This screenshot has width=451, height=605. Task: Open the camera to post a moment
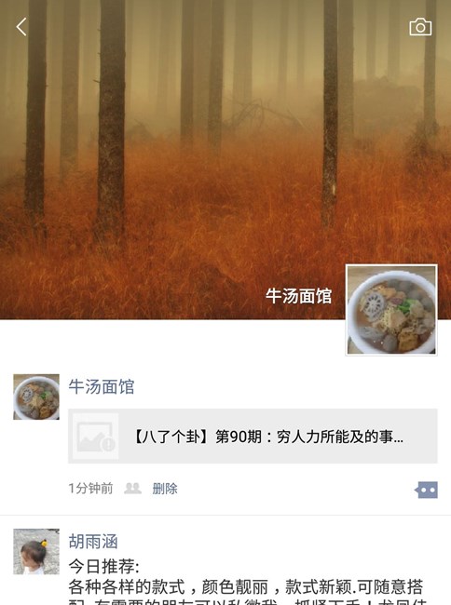(x=420, y=27)
